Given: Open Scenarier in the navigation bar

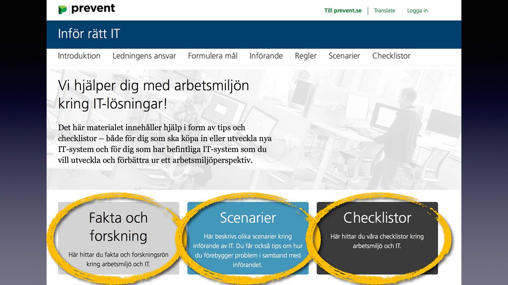Looking at the screenshot, I should click(344, 56).
